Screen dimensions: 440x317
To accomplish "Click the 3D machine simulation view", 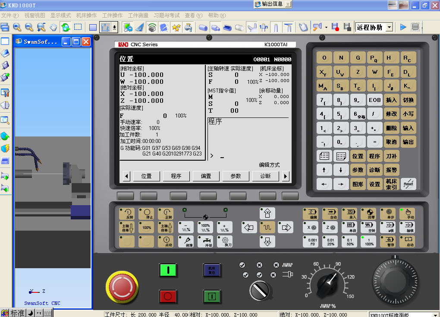I will (53, 178).
